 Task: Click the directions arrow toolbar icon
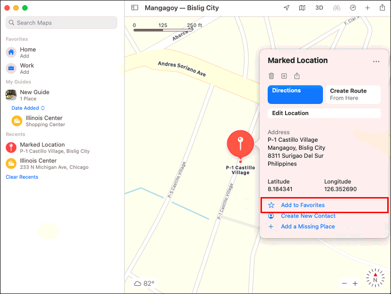pyautogui.click(x=353, y=8)
